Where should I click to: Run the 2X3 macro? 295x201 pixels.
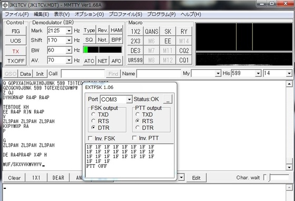pyautogui.click(x=135, y=41)
